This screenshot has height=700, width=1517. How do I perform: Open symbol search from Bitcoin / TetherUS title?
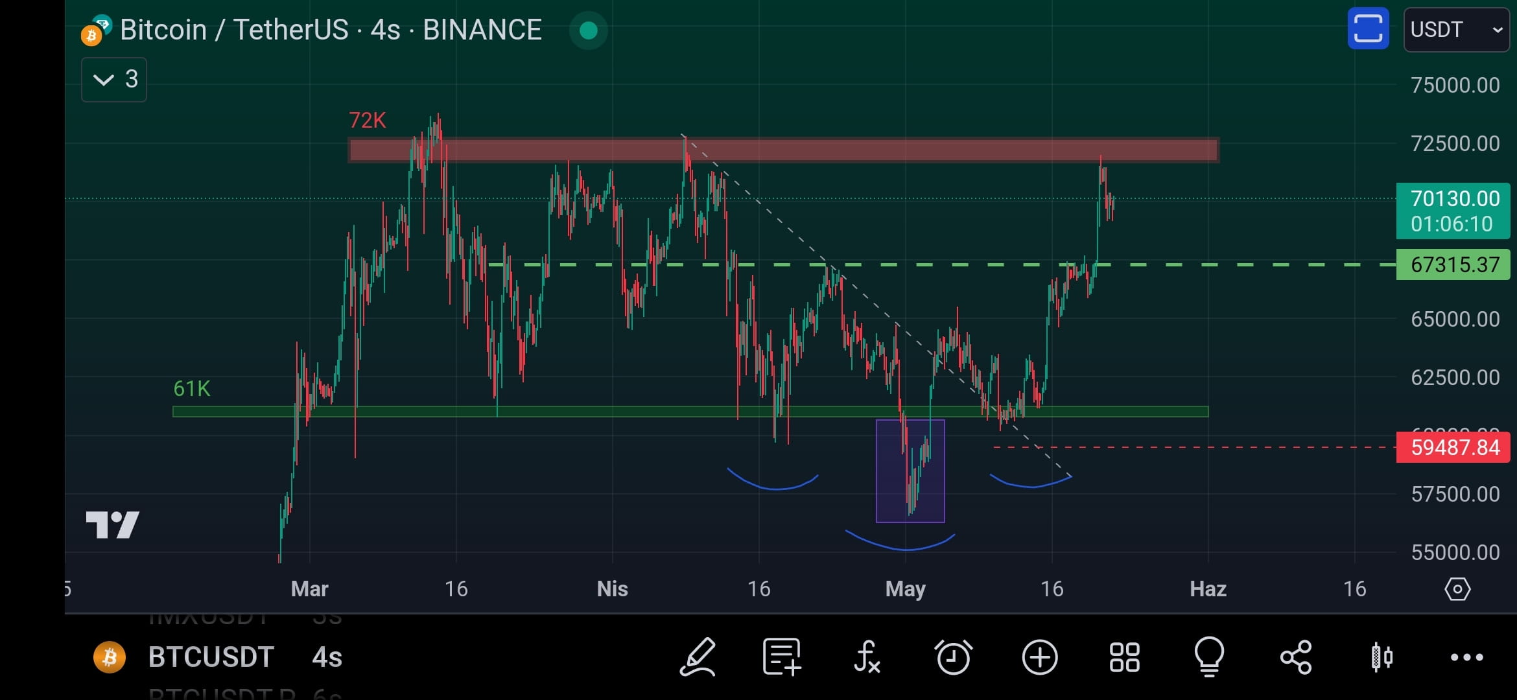pyautogui.click(x=331, y=30)
